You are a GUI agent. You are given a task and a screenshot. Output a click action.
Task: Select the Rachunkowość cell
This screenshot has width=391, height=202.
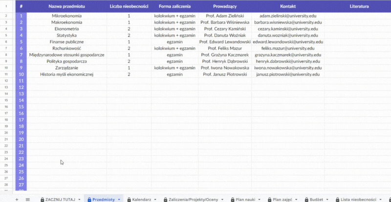coord(66,48)
